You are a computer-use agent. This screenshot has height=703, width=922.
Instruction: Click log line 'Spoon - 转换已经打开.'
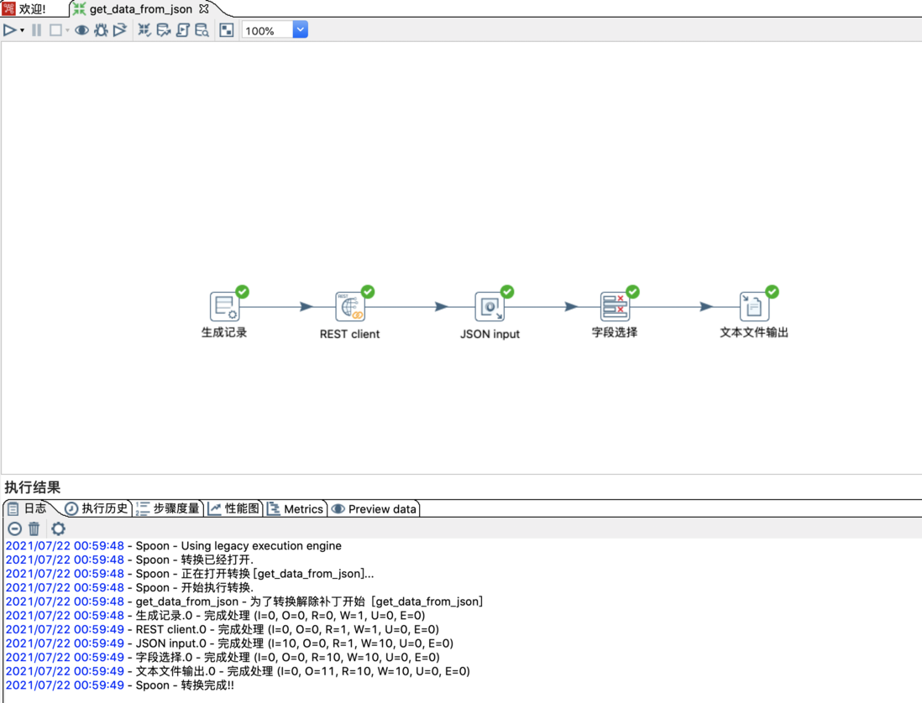(x=129, y=560)
